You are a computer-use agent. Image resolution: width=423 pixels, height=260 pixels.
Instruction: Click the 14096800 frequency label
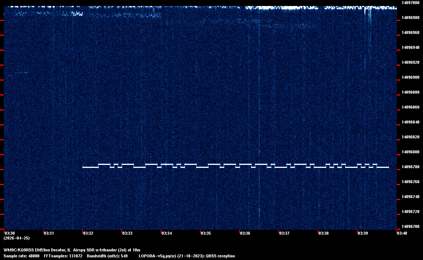[x=410, y=152]
